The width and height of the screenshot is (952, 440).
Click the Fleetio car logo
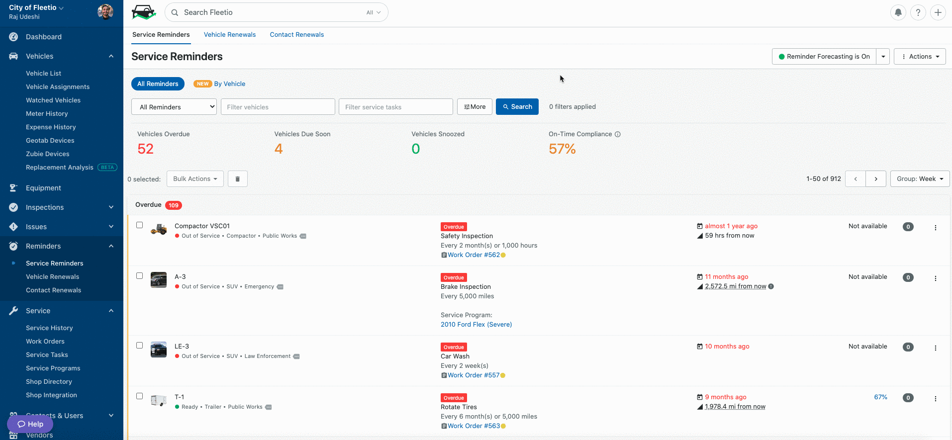pos(144,12)
